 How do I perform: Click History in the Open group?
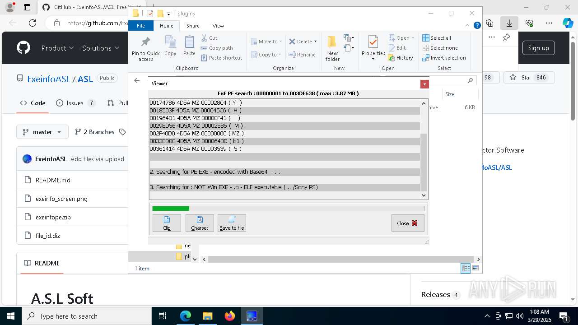pyautogui.click(x=401, y=58)
